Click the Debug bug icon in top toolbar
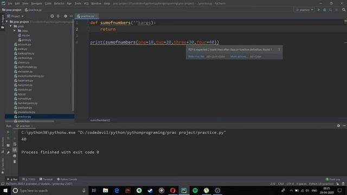 pyautogui.click(x=325, y=10)
